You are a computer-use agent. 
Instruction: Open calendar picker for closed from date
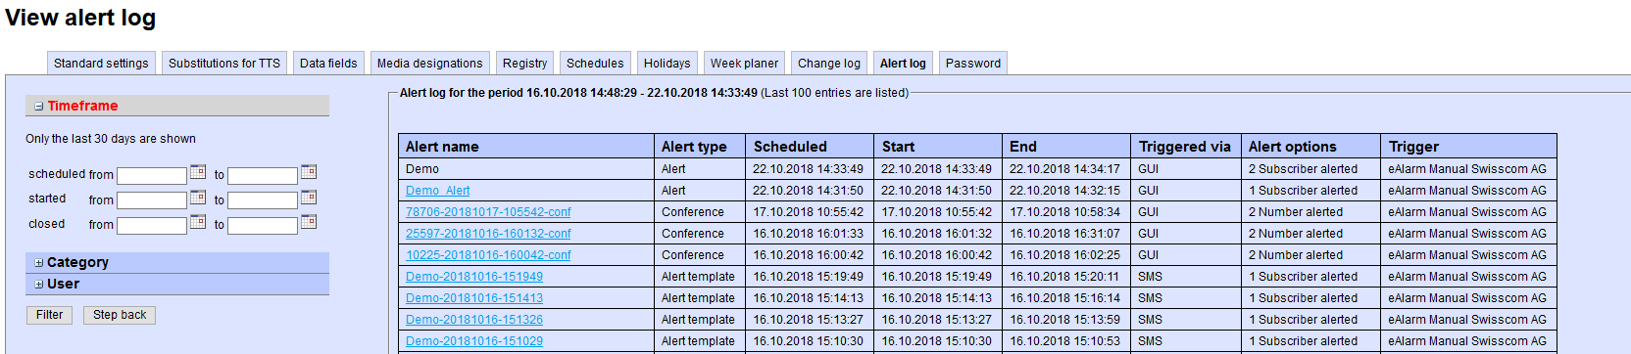coord(198,222)
